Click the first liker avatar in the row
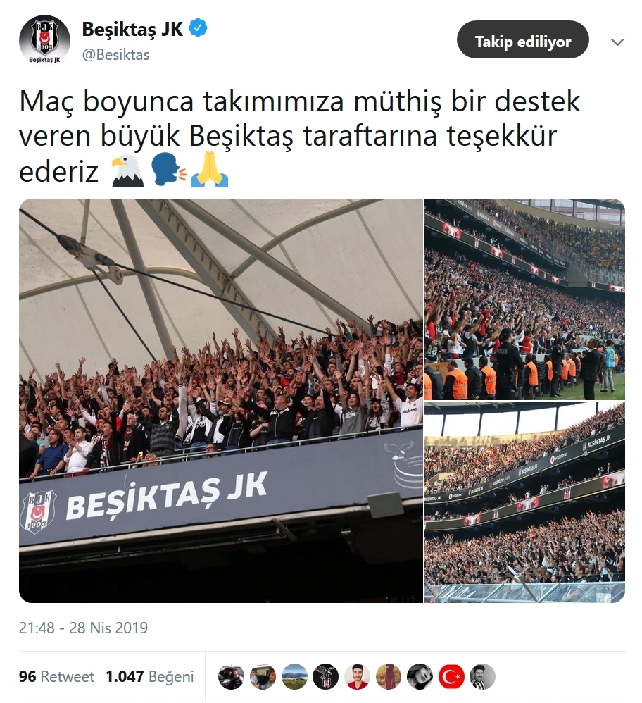 click(x=231, y=676)
